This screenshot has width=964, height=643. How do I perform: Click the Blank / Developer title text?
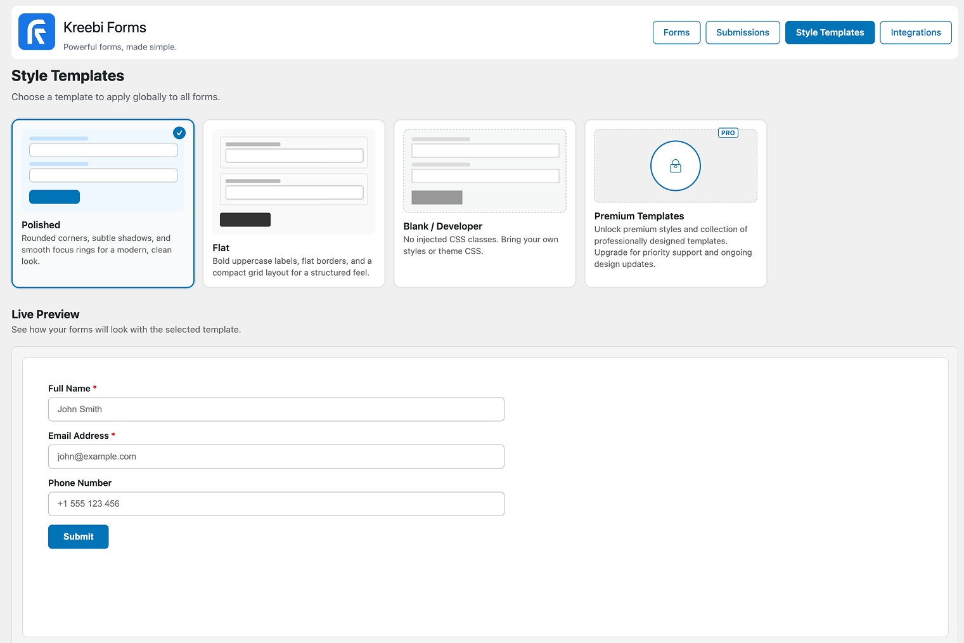[443, 226]
